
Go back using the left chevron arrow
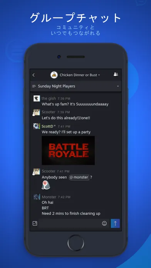pos(34,75)
